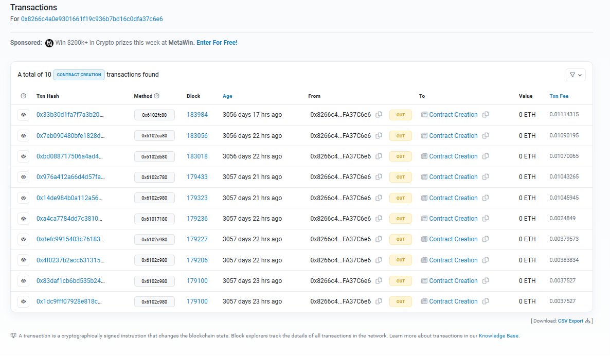Screen dimensions: 610x356
Task: Open the filter dropdown at table top right
Action: coord(576,75)
